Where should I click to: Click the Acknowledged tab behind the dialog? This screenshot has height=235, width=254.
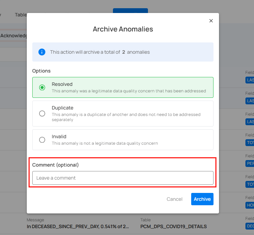[x=14, y=36]
